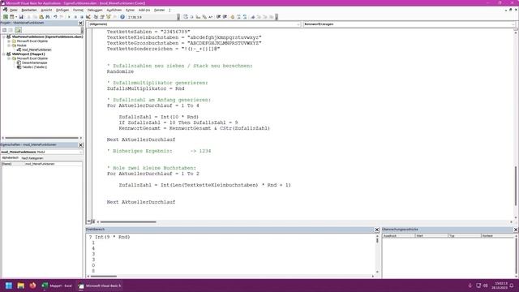Open the Windows Start menu
The height and width of the screenshot is (292, 519).
(x=9, y=286)
